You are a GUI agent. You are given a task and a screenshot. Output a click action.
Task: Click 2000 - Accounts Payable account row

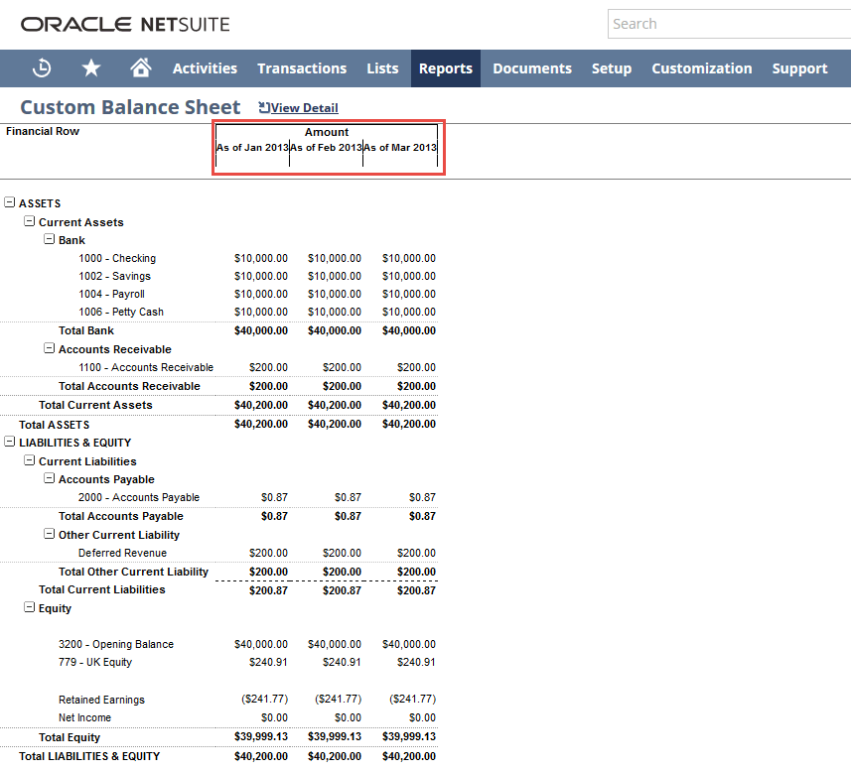coord(139,497)
